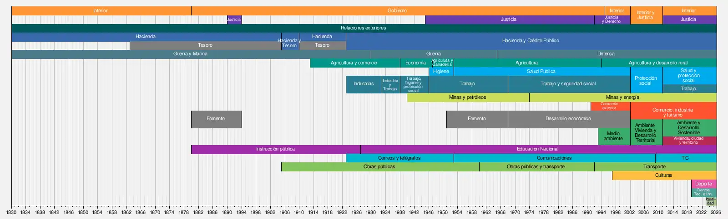Click the Correos y telégrafos bar
Image resolution: width=728 pixels, height=219 pixels.
pos(399,158)
